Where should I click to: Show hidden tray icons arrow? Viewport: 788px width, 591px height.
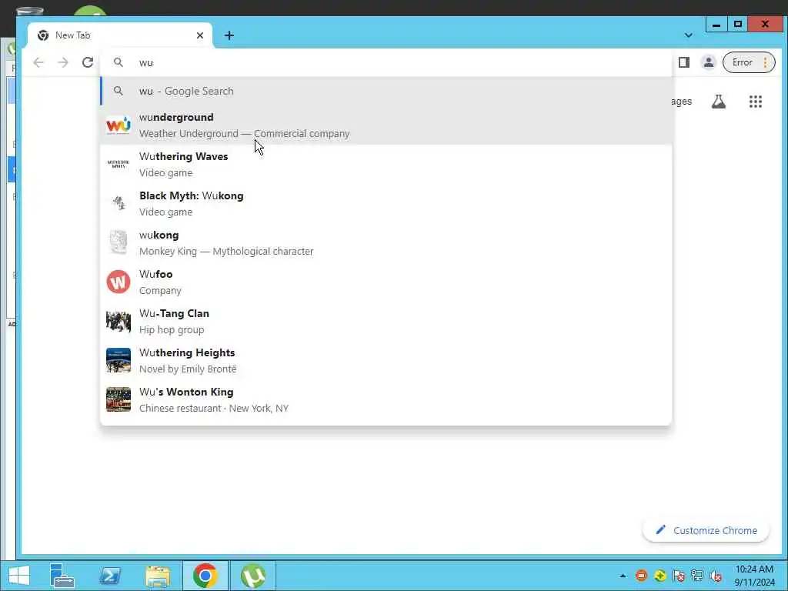pos(623,576)
